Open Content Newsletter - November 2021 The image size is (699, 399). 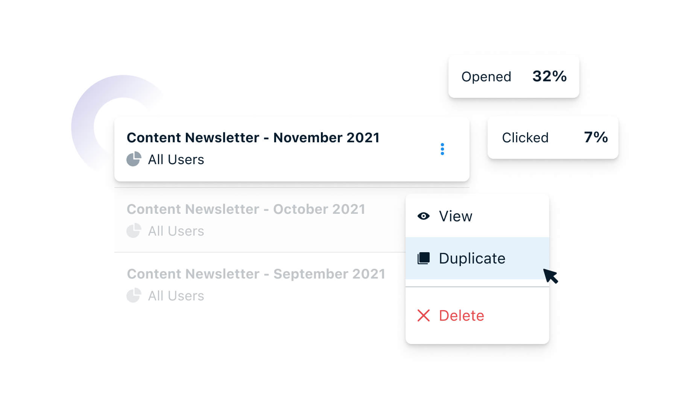pyautogui.click(x=253, y=138)
